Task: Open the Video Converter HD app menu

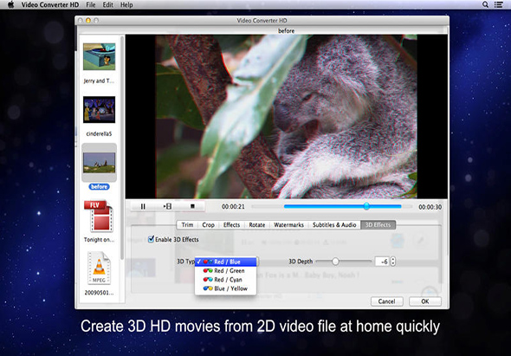Action: (50, 4)
